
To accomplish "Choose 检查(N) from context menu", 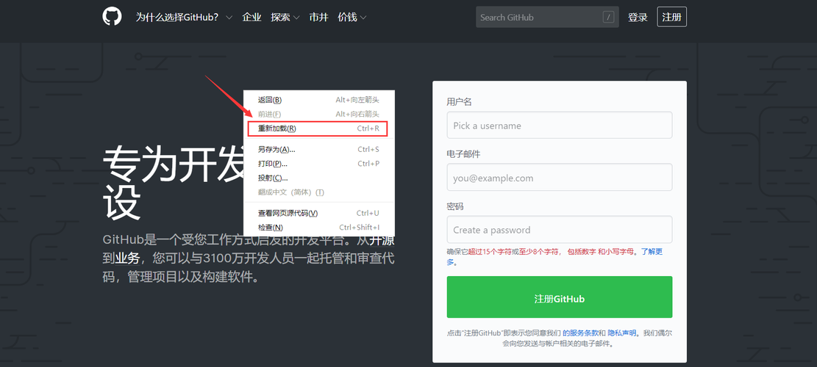I will (319, 227).
